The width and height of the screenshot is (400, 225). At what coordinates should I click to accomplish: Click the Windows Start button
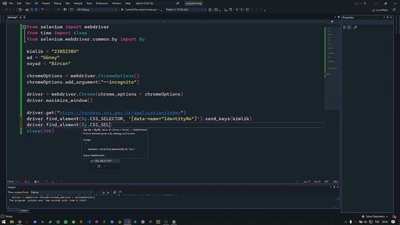tap(4, 222)
